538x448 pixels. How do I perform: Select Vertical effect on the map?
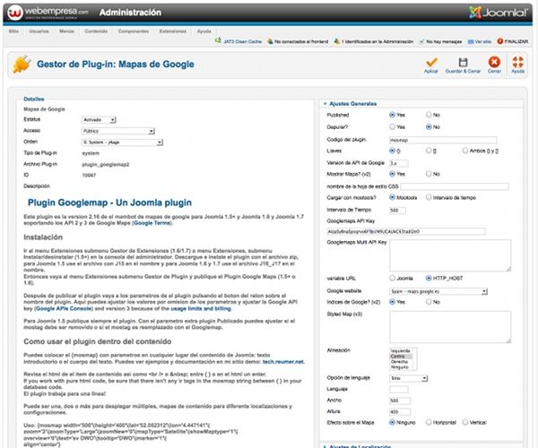(464, 422)
